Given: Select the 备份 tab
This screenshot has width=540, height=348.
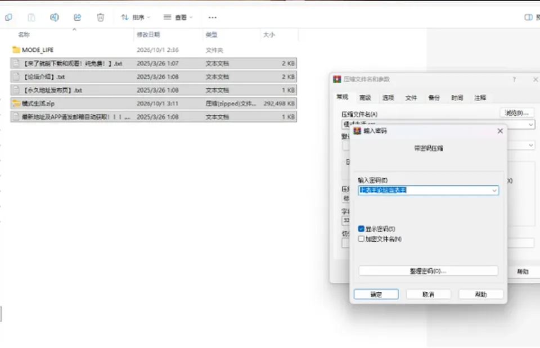Looking at the screenshot, I should (x=434, y=98).
